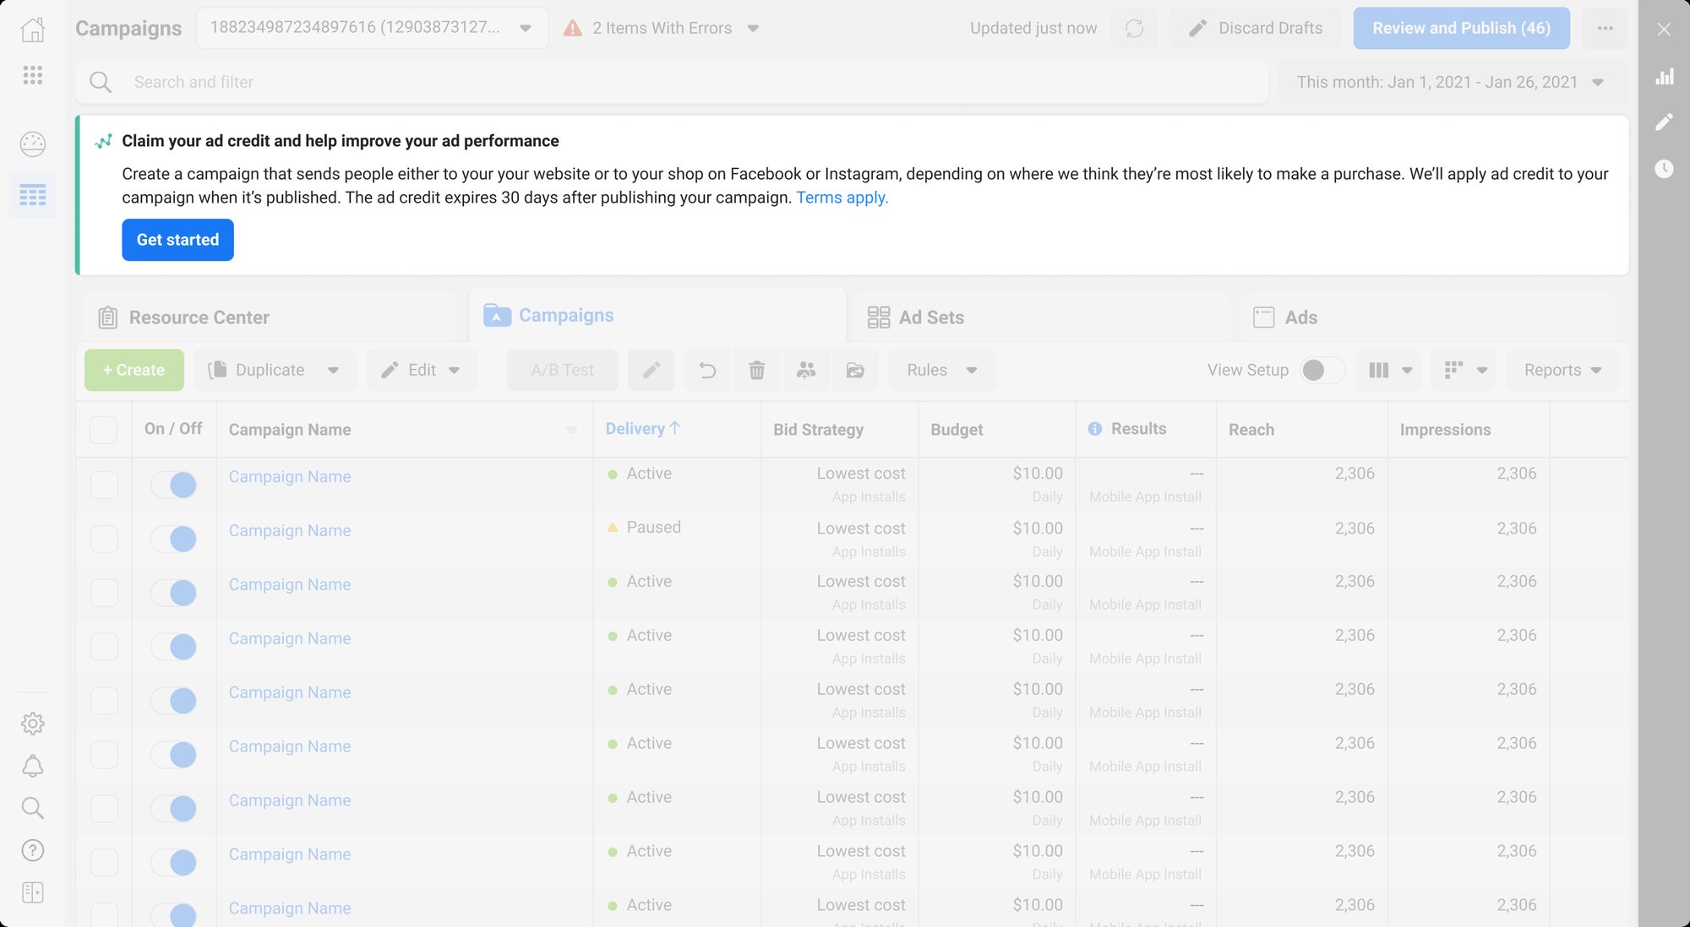Open the columns layout dropdown
The image size is (1690, 927).
click(x=1389, y=370)
